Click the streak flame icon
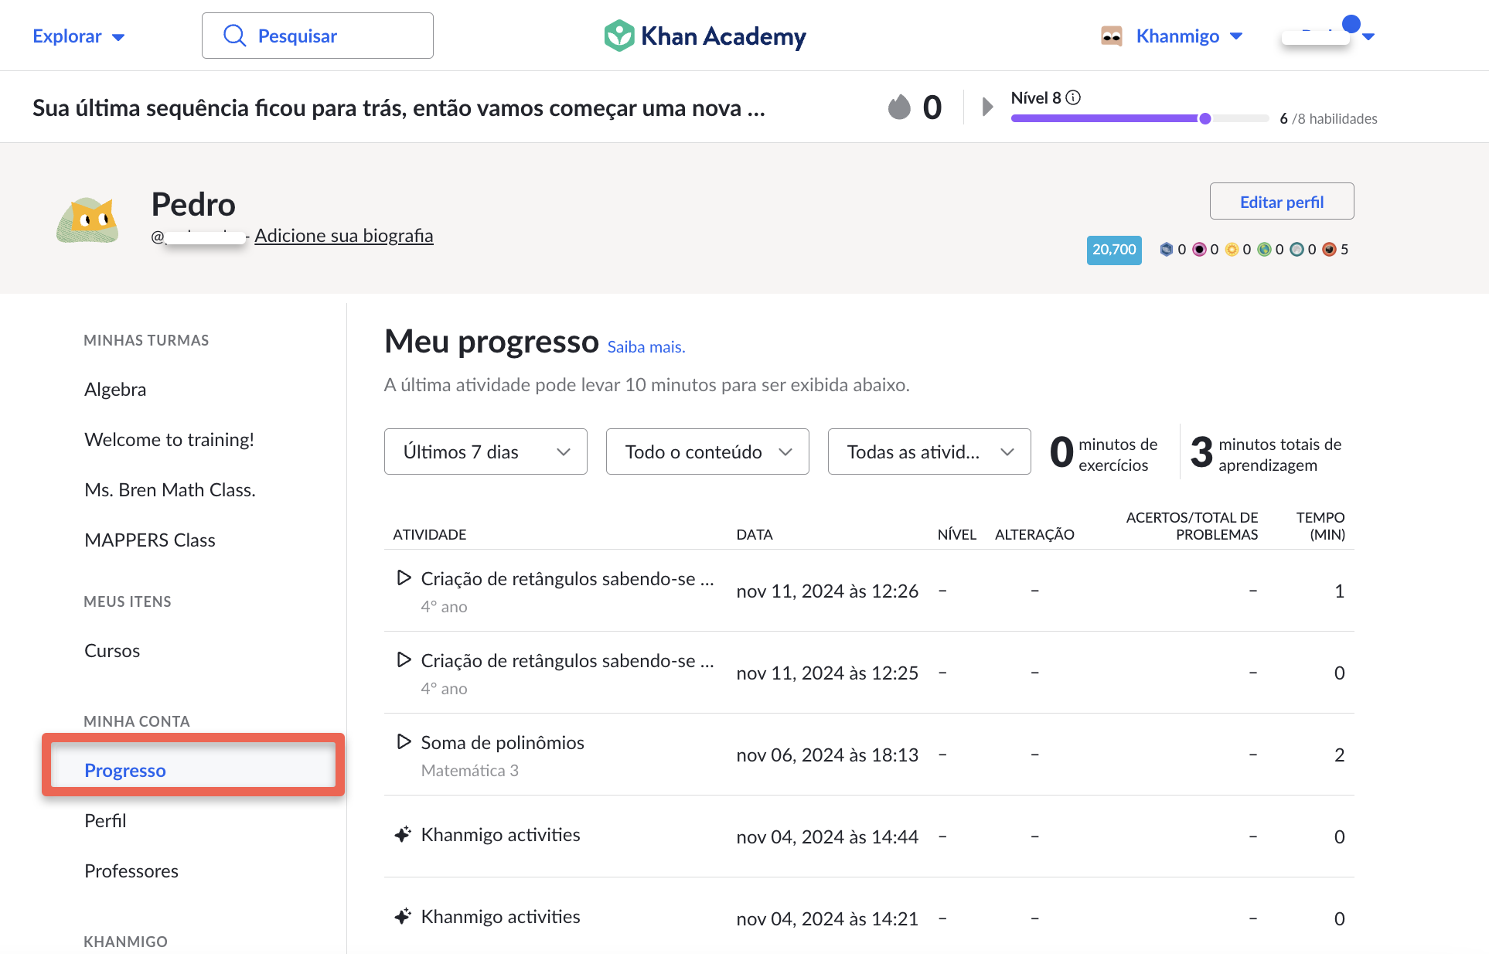Viewport: 1489px width, 954px height. pos(899,107)
